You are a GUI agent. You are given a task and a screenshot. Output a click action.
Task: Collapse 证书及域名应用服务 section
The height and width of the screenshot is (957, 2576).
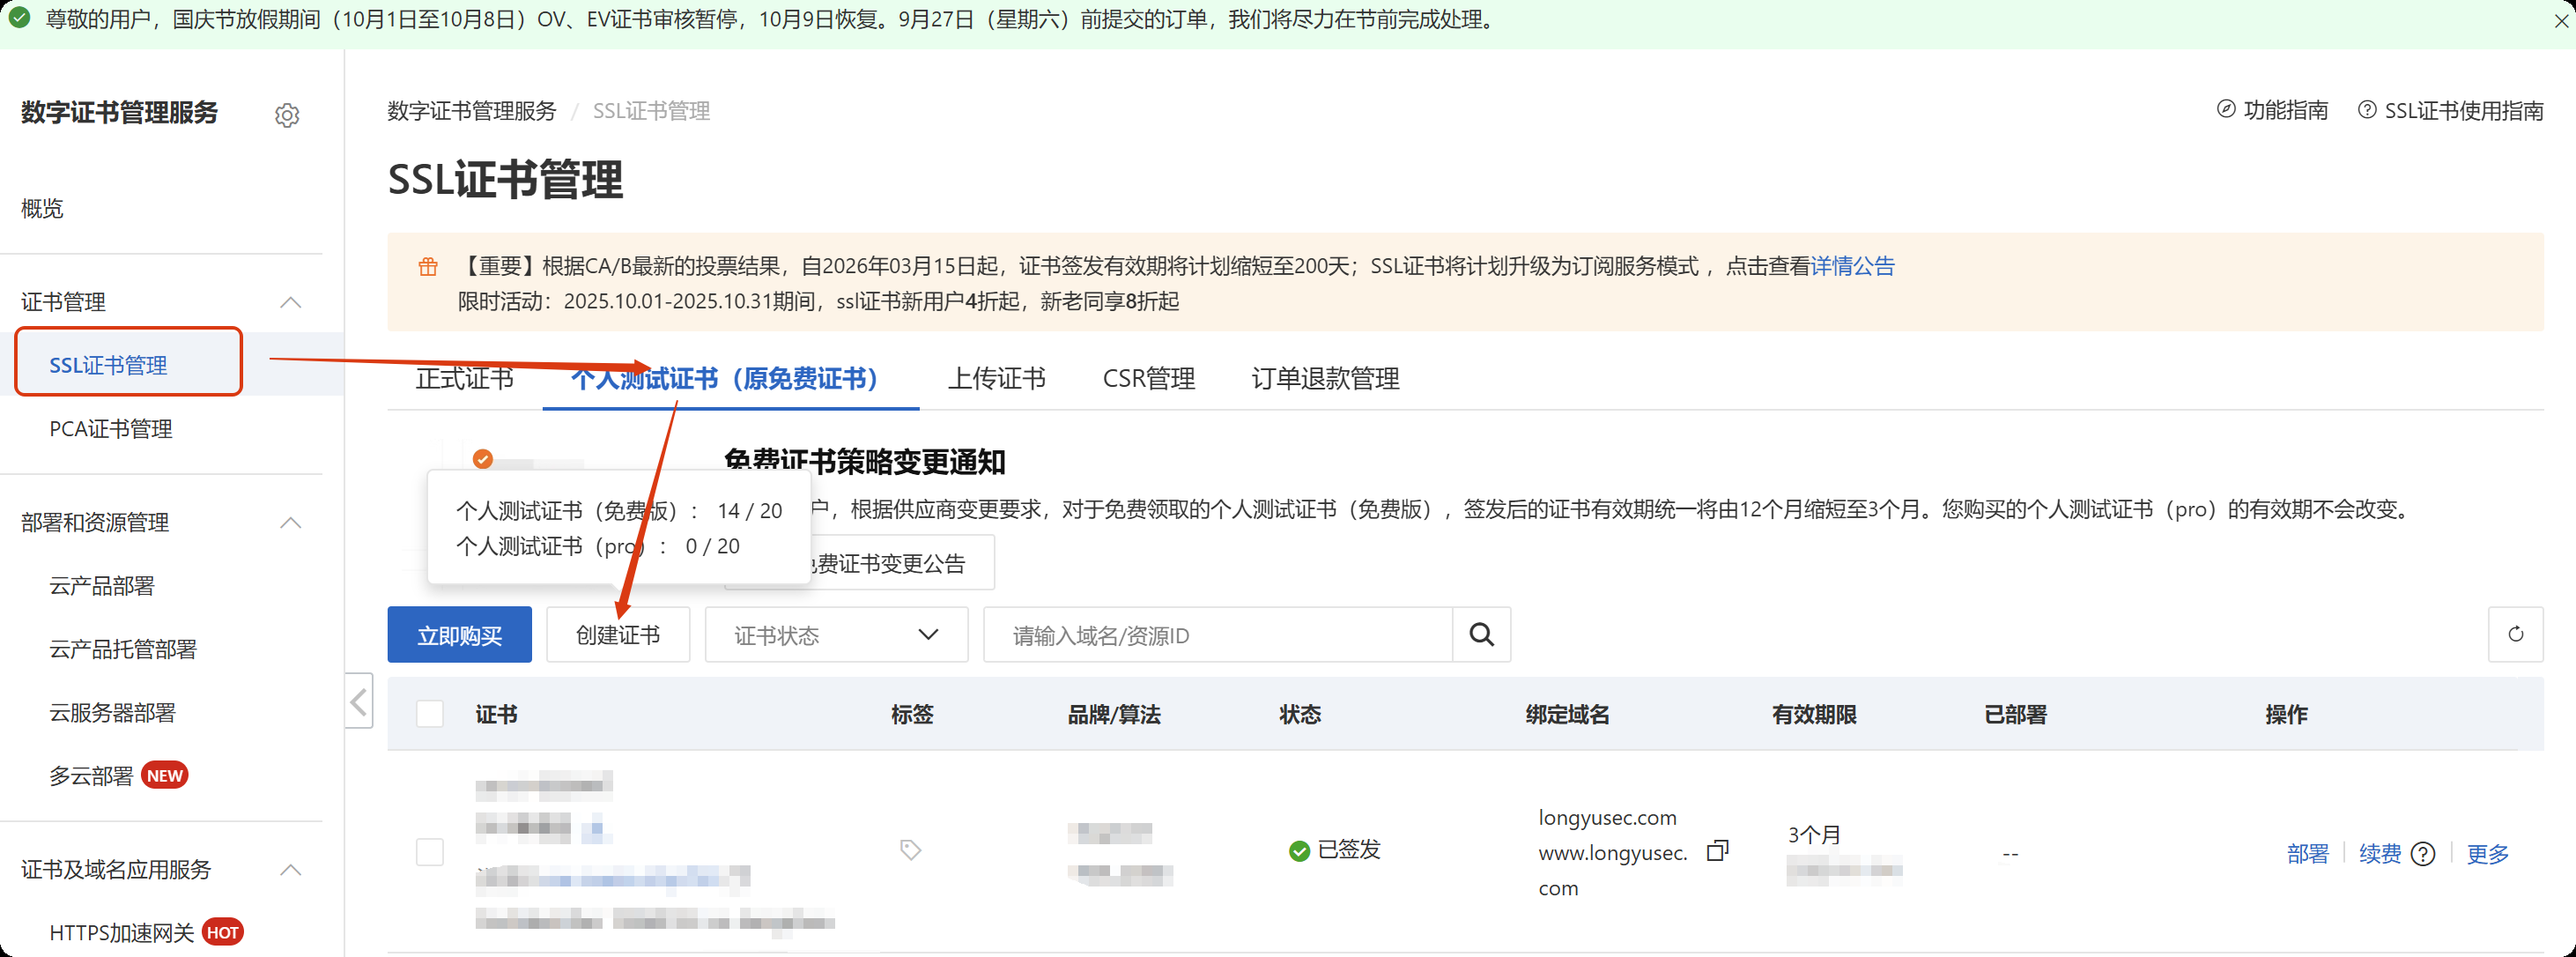click(x=290, y=869)
